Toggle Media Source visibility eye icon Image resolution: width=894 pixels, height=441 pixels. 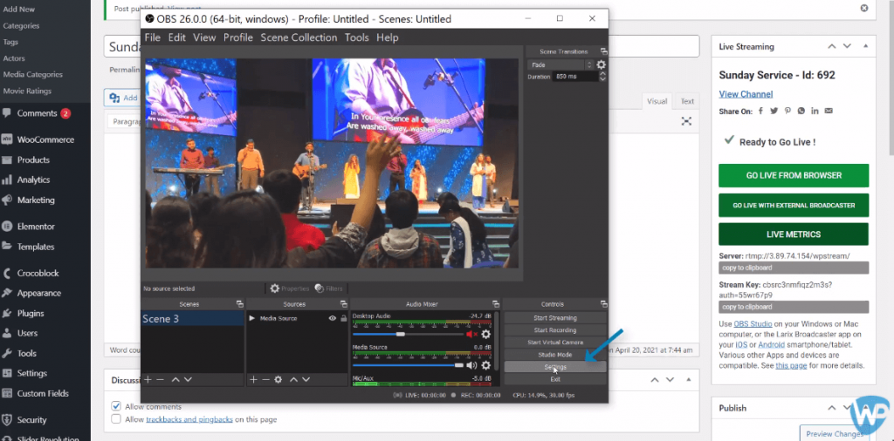pyautogui.click(x=332, y=319)
